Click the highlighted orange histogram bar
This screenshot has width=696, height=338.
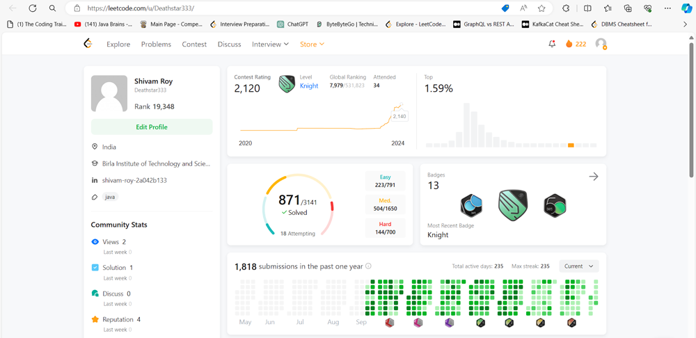click(x=571, y=145)
